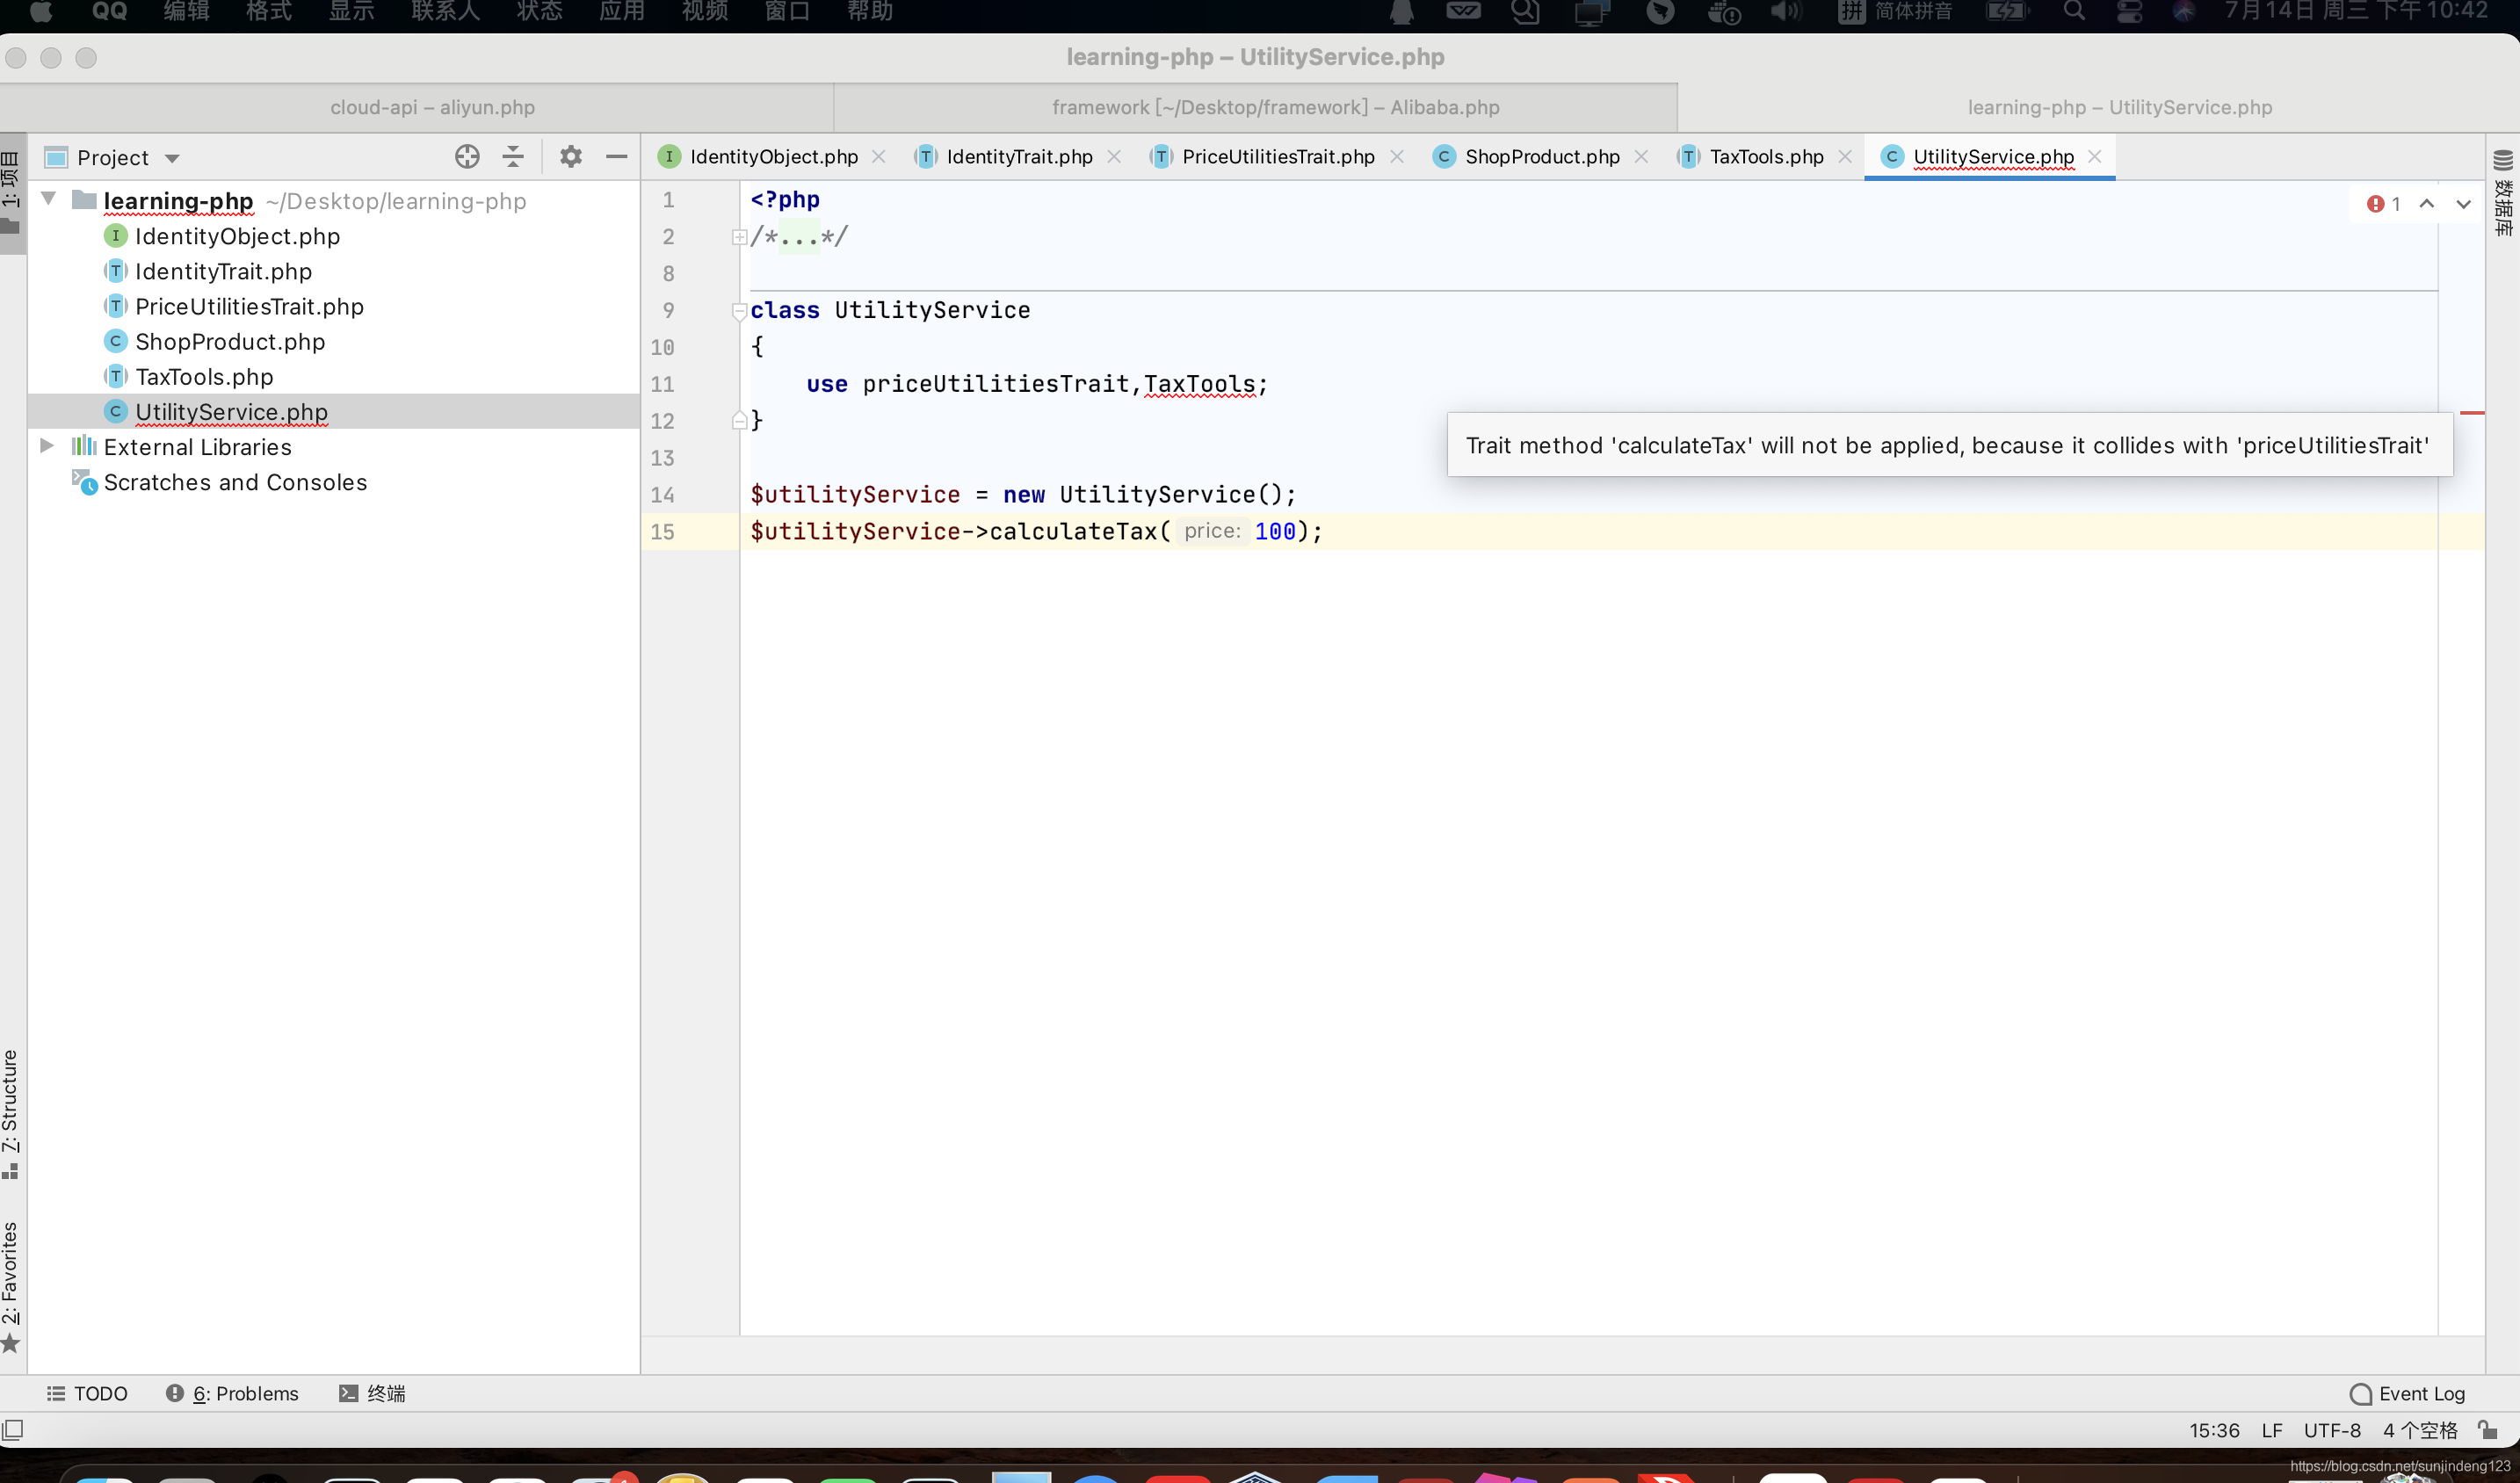The height and width of the screenshot is (1483, 2520).
Task: Click the 简体拼音 input source
Action: point(1895,11)
